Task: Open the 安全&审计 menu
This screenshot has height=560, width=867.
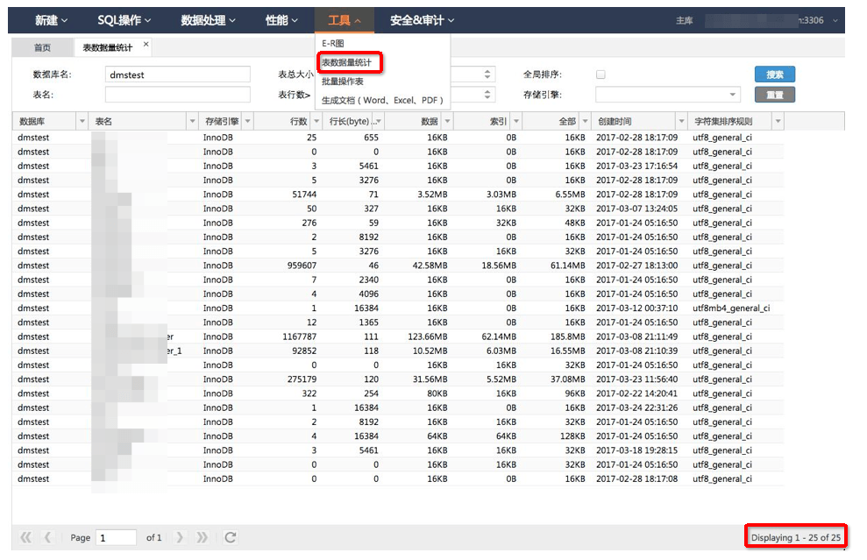Action: click(422, 20)
